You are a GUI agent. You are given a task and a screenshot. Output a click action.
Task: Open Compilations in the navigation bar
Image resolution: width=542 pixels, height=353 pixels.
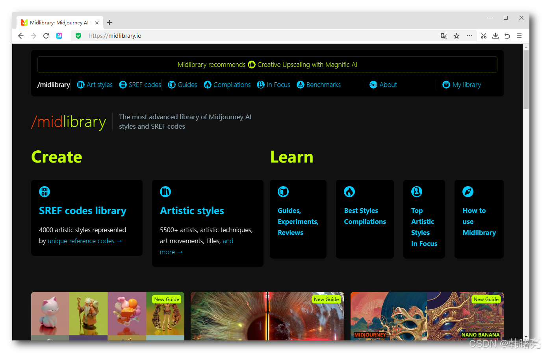(227, 85)
